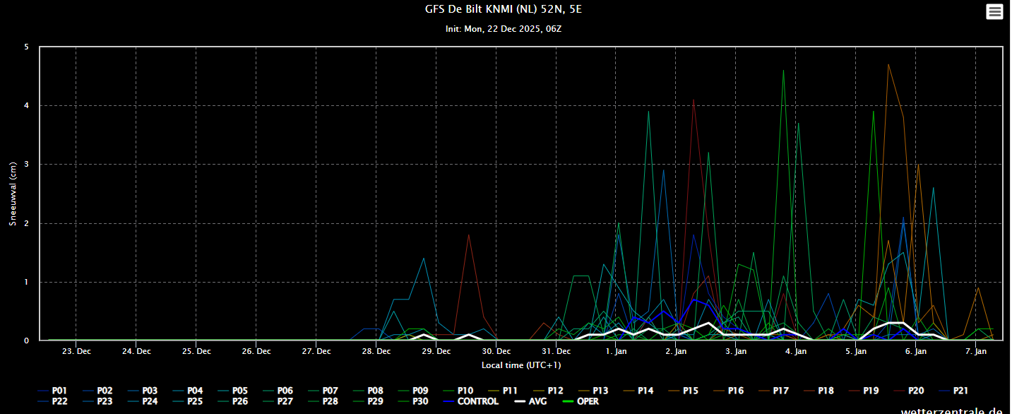Toggle P04 series in legend
1012x414 pixels.
[x=189, y=391]
